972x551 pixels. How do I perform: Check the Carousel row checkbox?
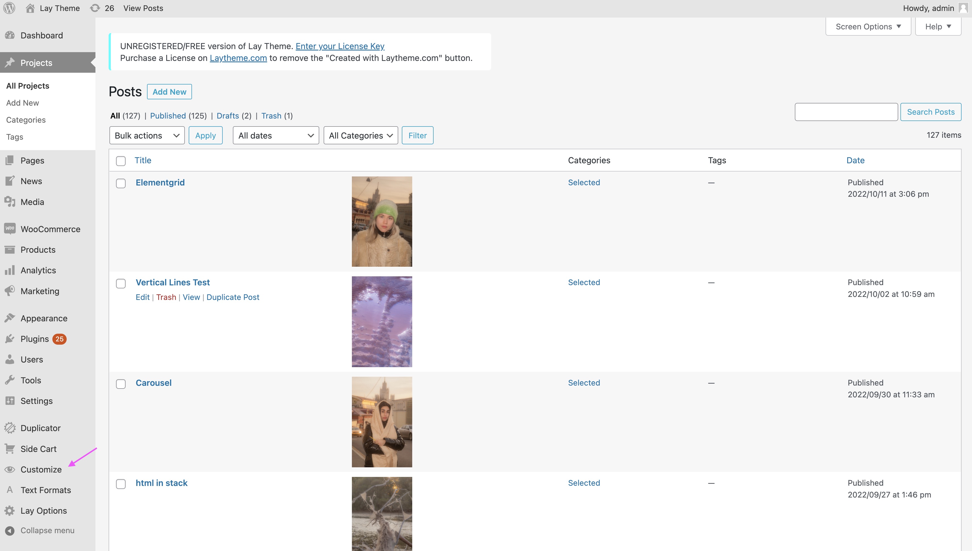click(x=121, y=384)
